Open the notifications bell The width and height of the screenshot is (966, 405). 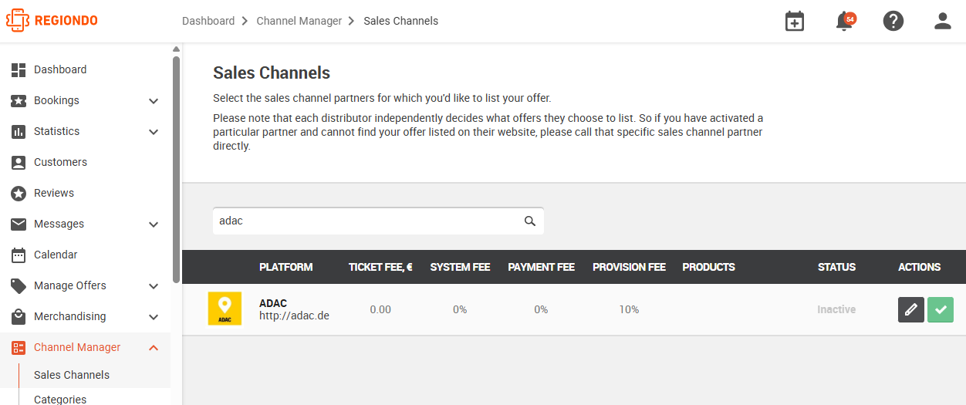tap(844, 22)
